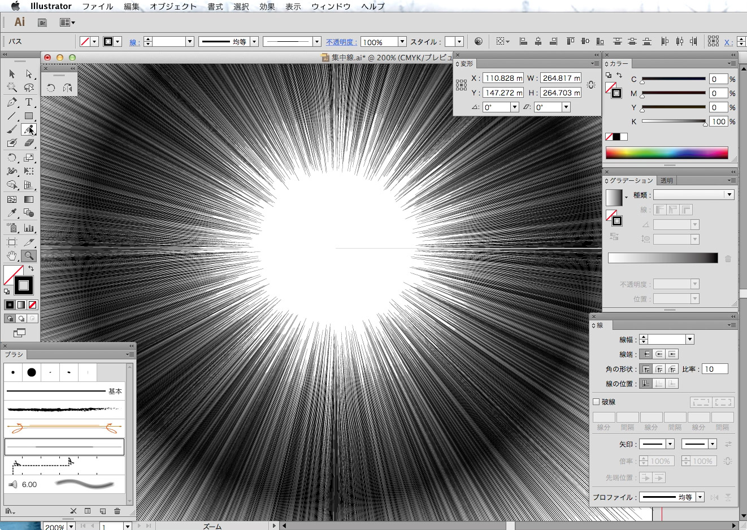
Task: Open the 不透明度 opacity dropdown in the control bar
Action: (402, 42)
